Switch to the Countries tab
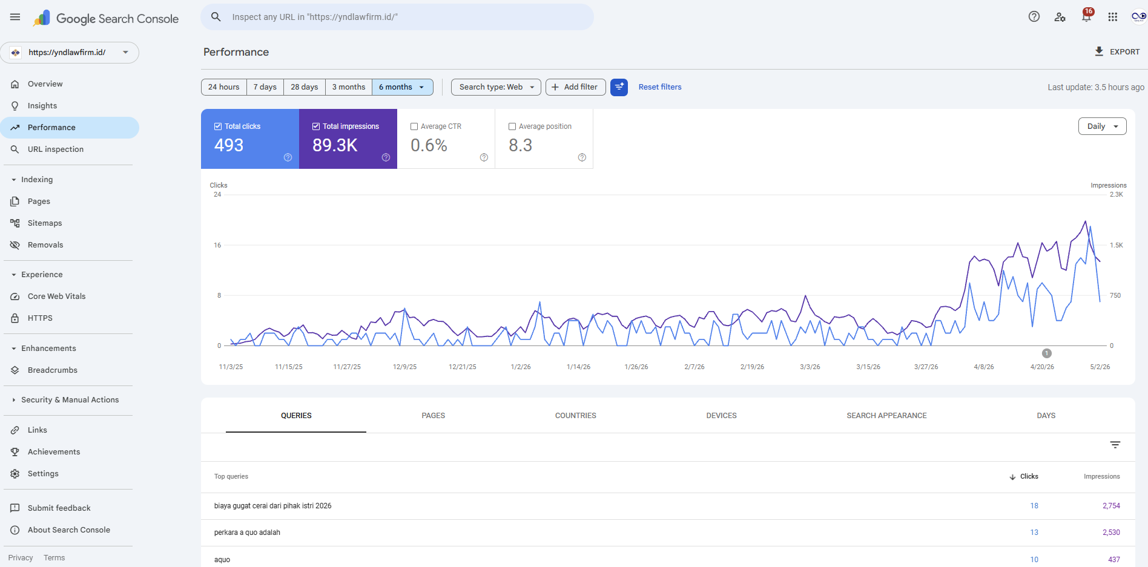The image size is (1148, 567). click(576, 416)
